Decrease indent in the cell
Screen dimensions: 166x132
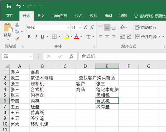coord(122,37)
